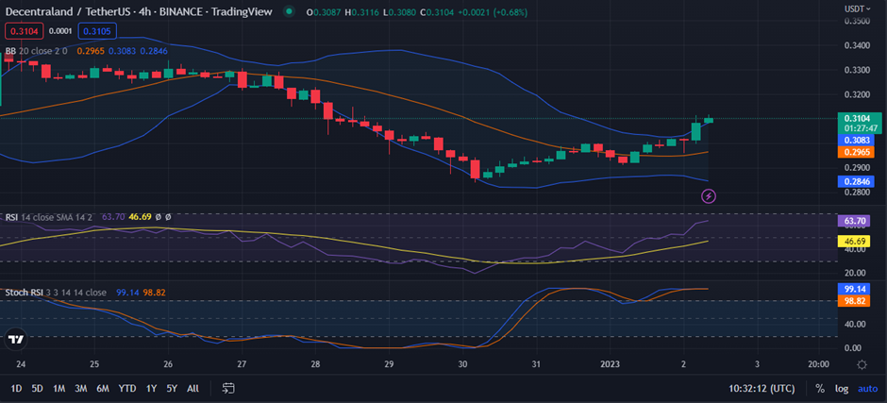The width and height of the screenshot is (887, 403).
Task: Select the 5D time range
Action: tap(38, 388)
